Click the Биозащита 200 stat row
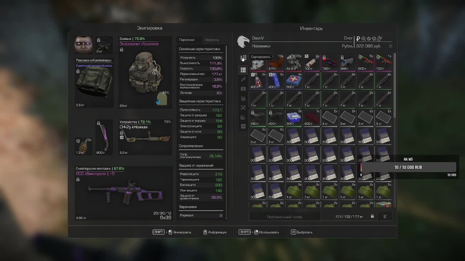The image size is (465, 261). (201, 185)
